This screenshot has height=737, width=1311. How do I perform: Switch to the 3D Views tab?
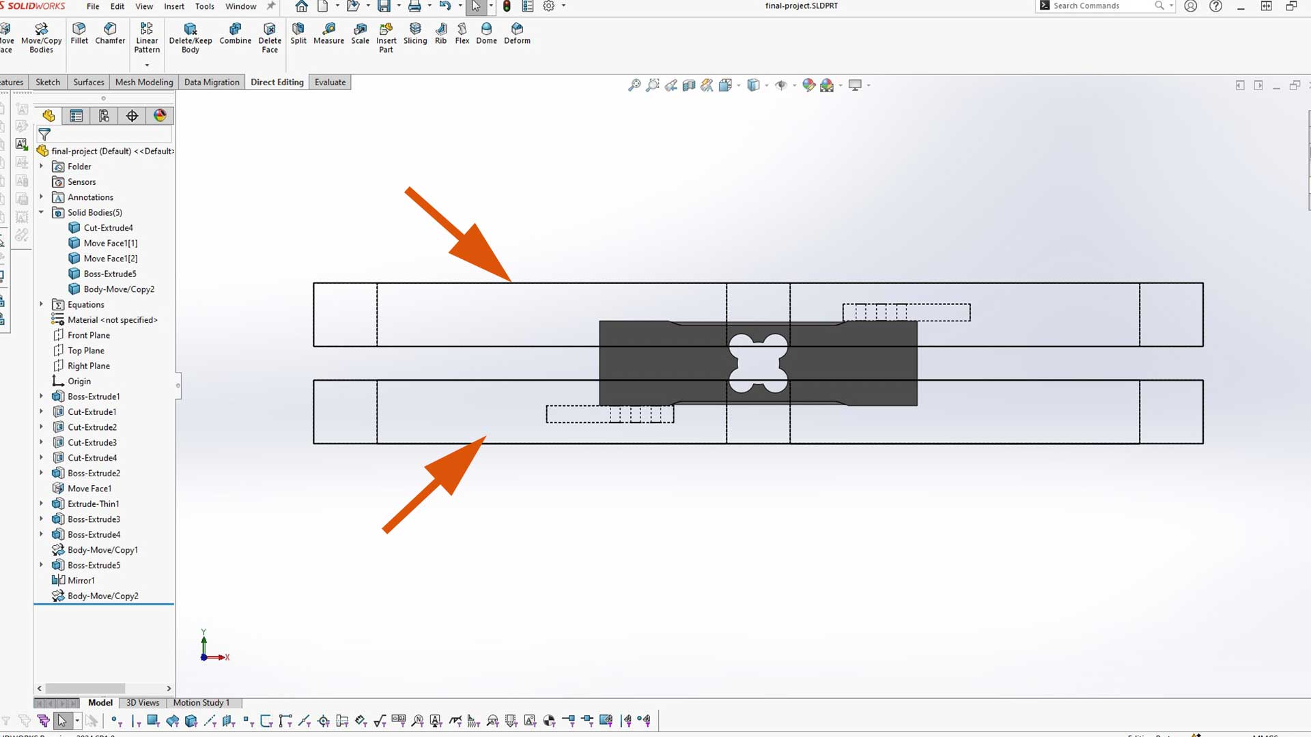(x=143, y=703)
